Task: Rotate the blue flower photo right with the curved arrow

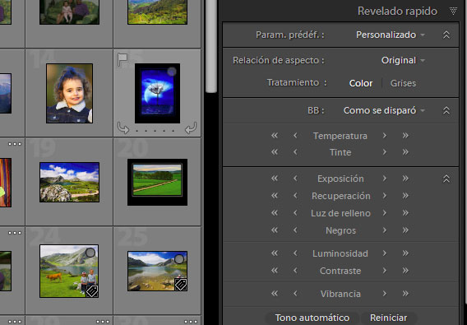Action: tap(191, 128)
